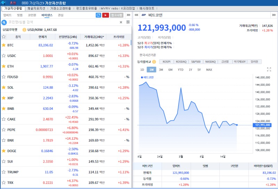
Task: Click the magnifier search icon
Action: [4, 22]
